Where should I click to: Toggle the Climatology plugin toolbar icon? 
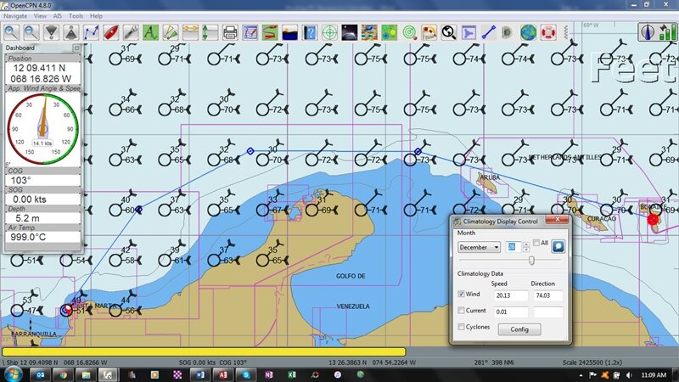pos(369,32)
